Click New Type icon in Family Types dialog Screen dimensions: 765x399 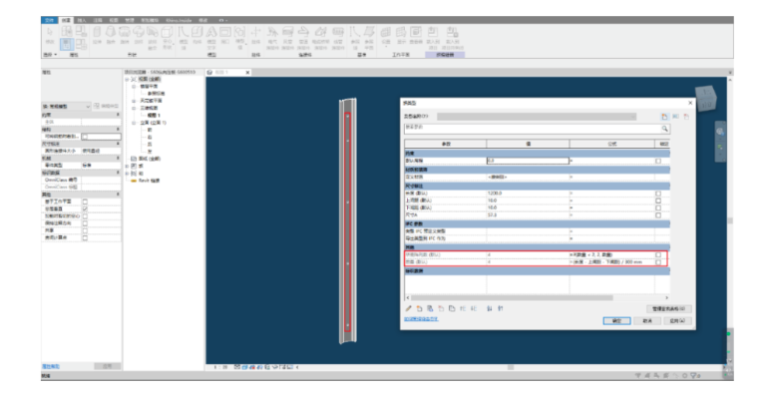click(664, 117)
